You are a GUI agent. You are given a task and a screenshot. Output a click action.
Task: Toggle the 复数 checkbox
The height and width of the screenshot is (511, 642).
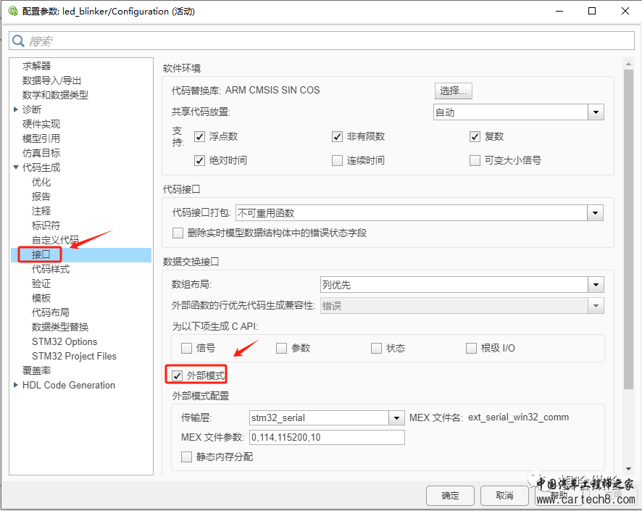pos(475,137)
